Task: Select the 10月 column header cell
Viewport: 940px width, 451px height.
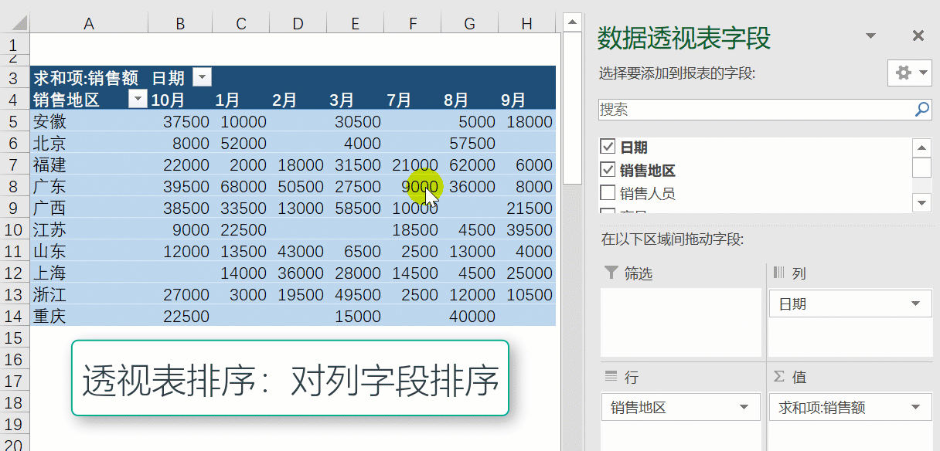Action: [x=169, y=100]
